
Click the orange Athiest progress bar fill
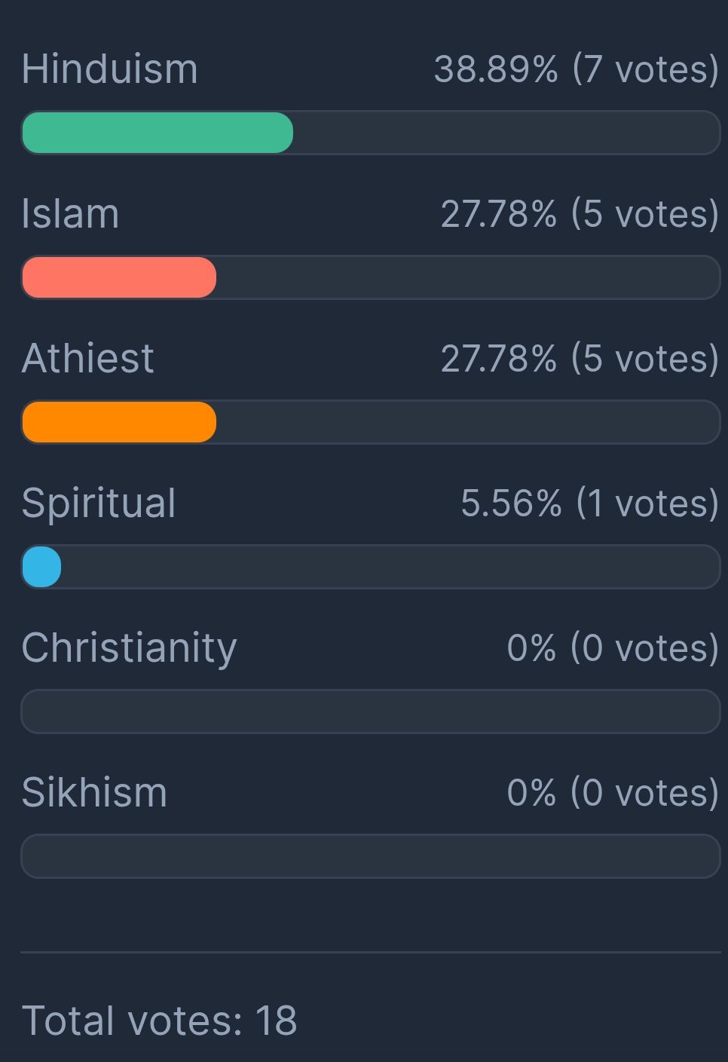119,422
